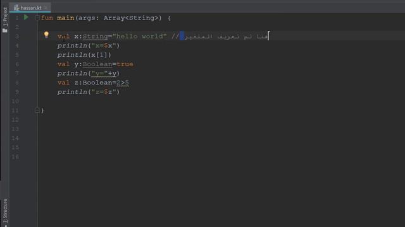The width and height of the screenshot is (405, 227).
Task: Collapse the main function fold marker
Action: tap(37, 18)
